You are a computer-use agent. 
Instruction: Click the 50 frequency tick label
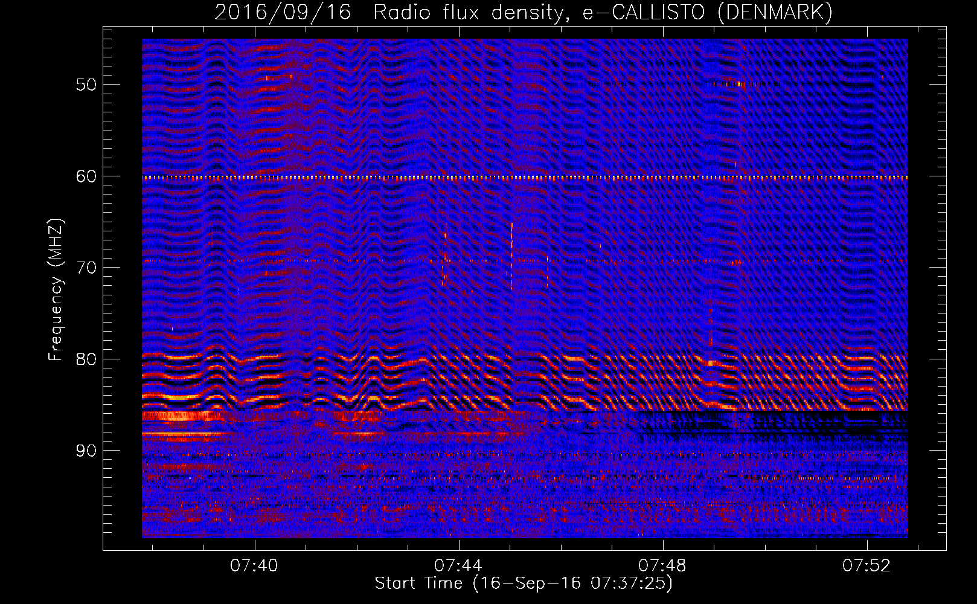pos(86,85)
